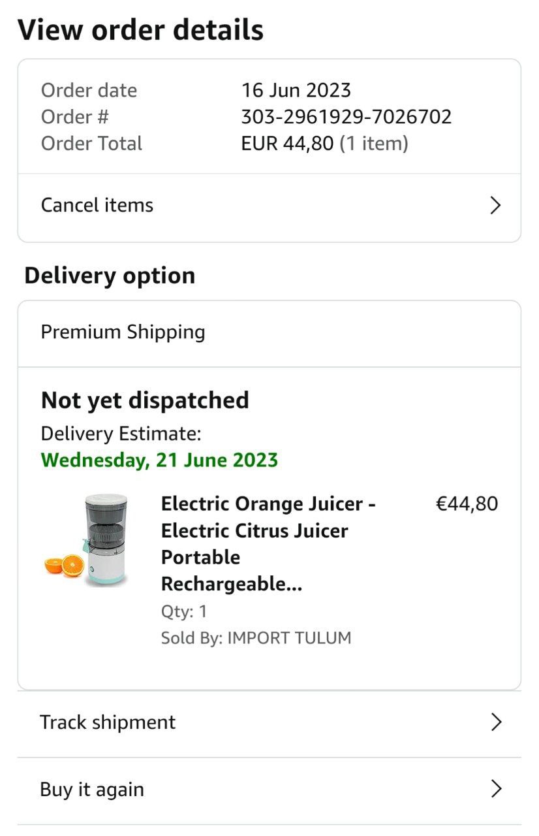Click the €44,80 item price
The image size is (539, 836).
click(x=467, y=504)
